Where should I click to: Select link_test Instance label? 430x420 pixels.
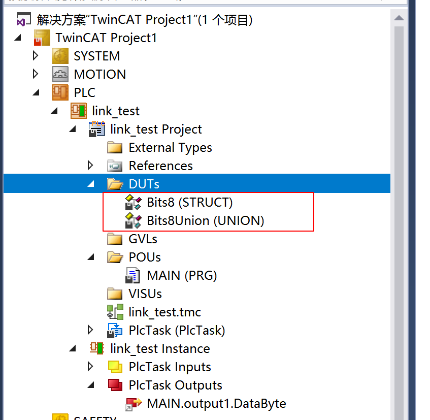coord(160,349)
